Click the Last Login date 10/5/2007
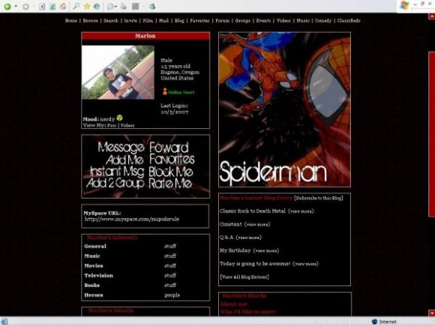The height and width of the screenshot is (326, 435). (175, 112)
